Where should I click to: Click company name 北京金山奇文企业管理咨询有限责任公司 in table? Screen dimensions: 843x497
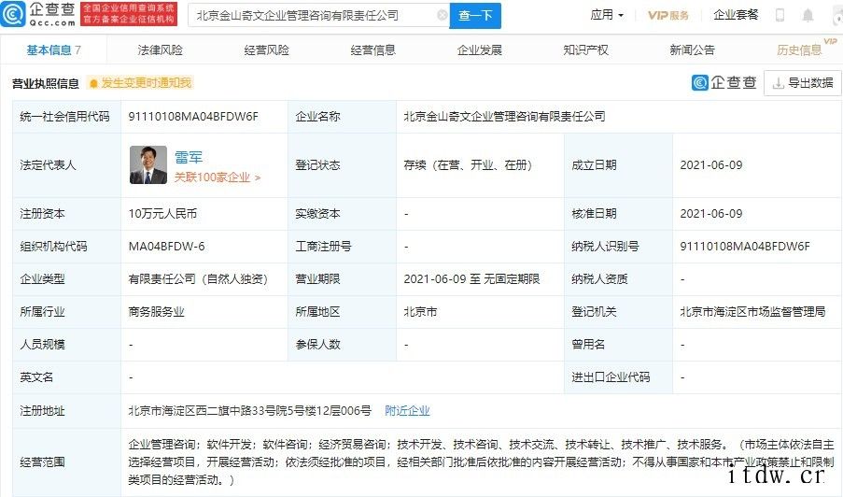tap(504, 116)
